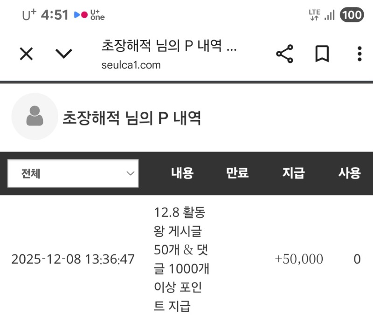Select the 내용 column header
The width and height of the screenshot is (373, 322).
point(182,173)
